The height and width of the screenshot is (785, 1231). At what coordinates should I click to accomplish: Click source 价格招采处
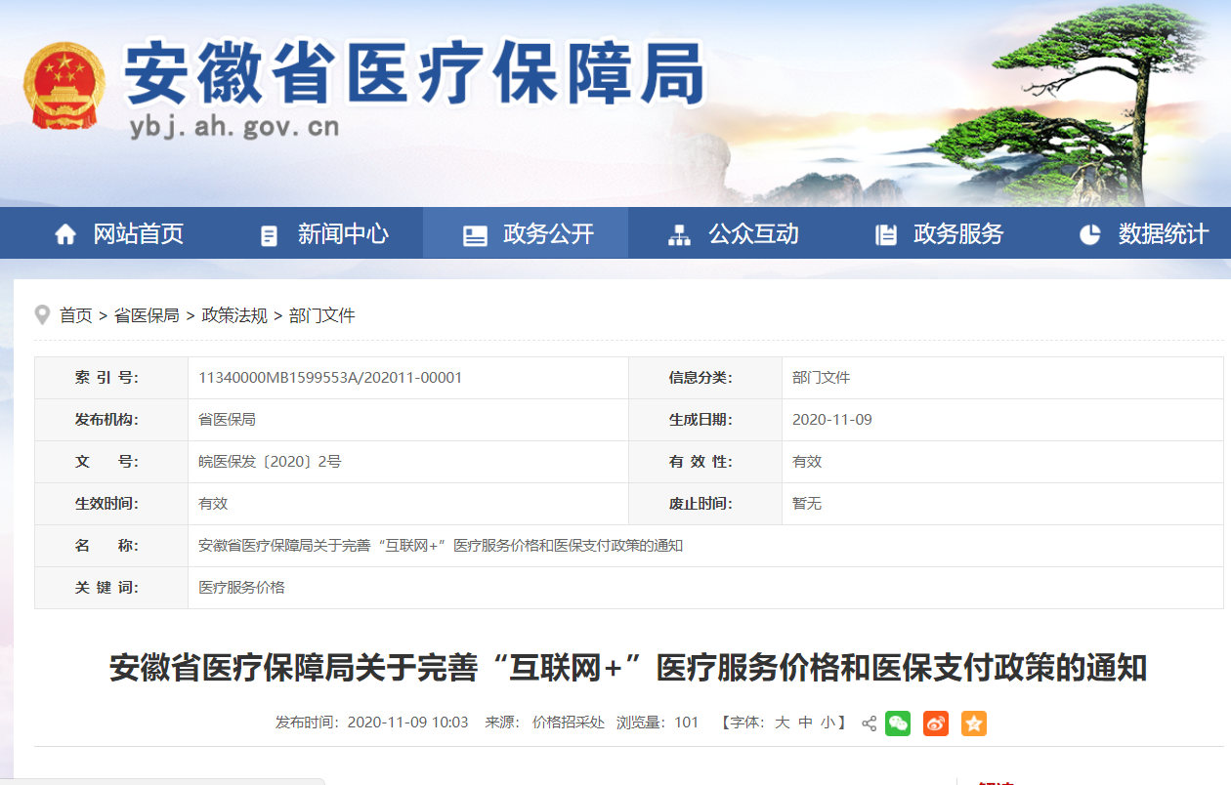point(569,723)
